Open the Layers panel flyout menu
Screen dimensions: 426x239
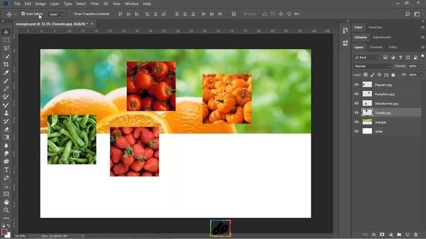pos(423,47)
